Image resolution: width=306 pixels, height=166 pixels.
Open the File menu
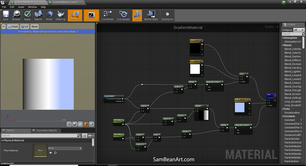[4, 7]
